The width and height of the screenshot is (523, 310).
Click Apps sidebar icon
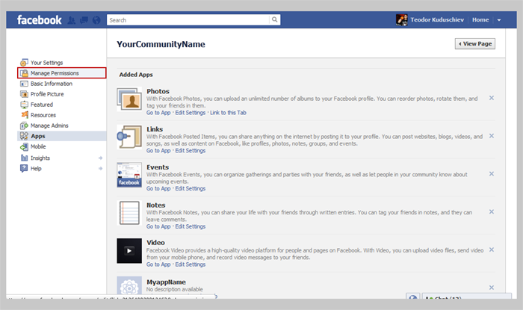pyautogui.click(x=24, y=136)
